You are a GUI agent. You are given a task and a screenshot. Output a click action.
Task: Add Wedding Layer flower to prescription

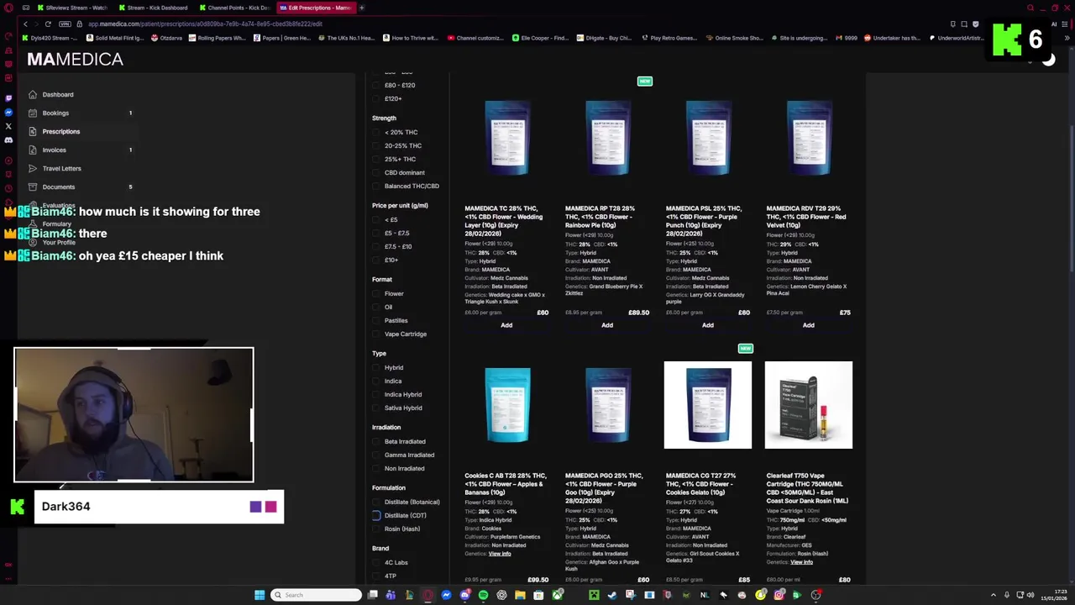506,325
